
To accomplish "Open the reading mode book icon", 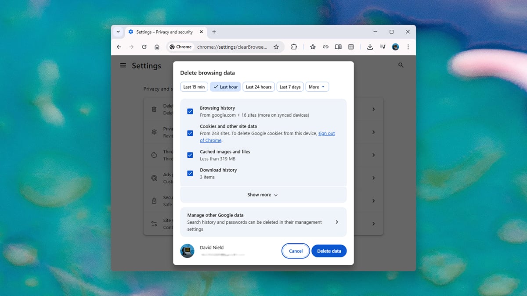I will tap(338, 47).
